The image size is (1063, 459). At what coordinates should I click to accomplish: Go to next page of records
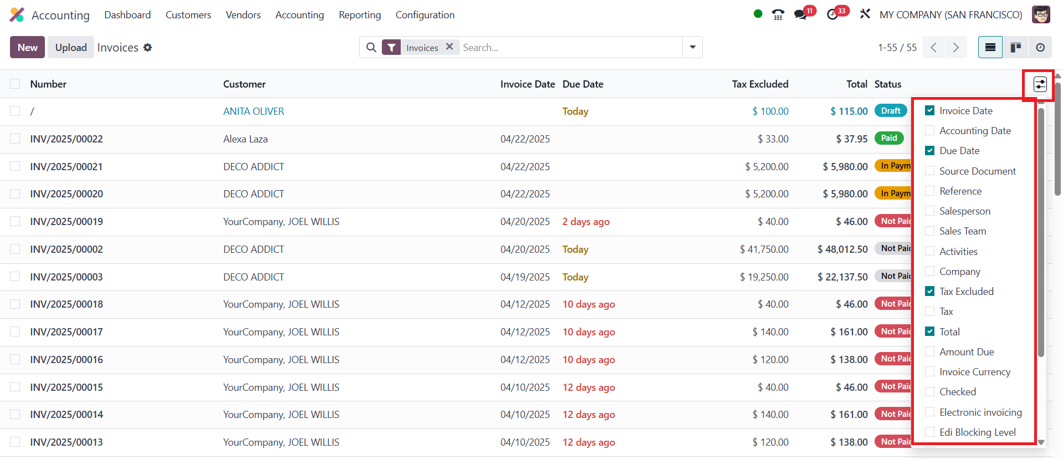click(955, 48)
